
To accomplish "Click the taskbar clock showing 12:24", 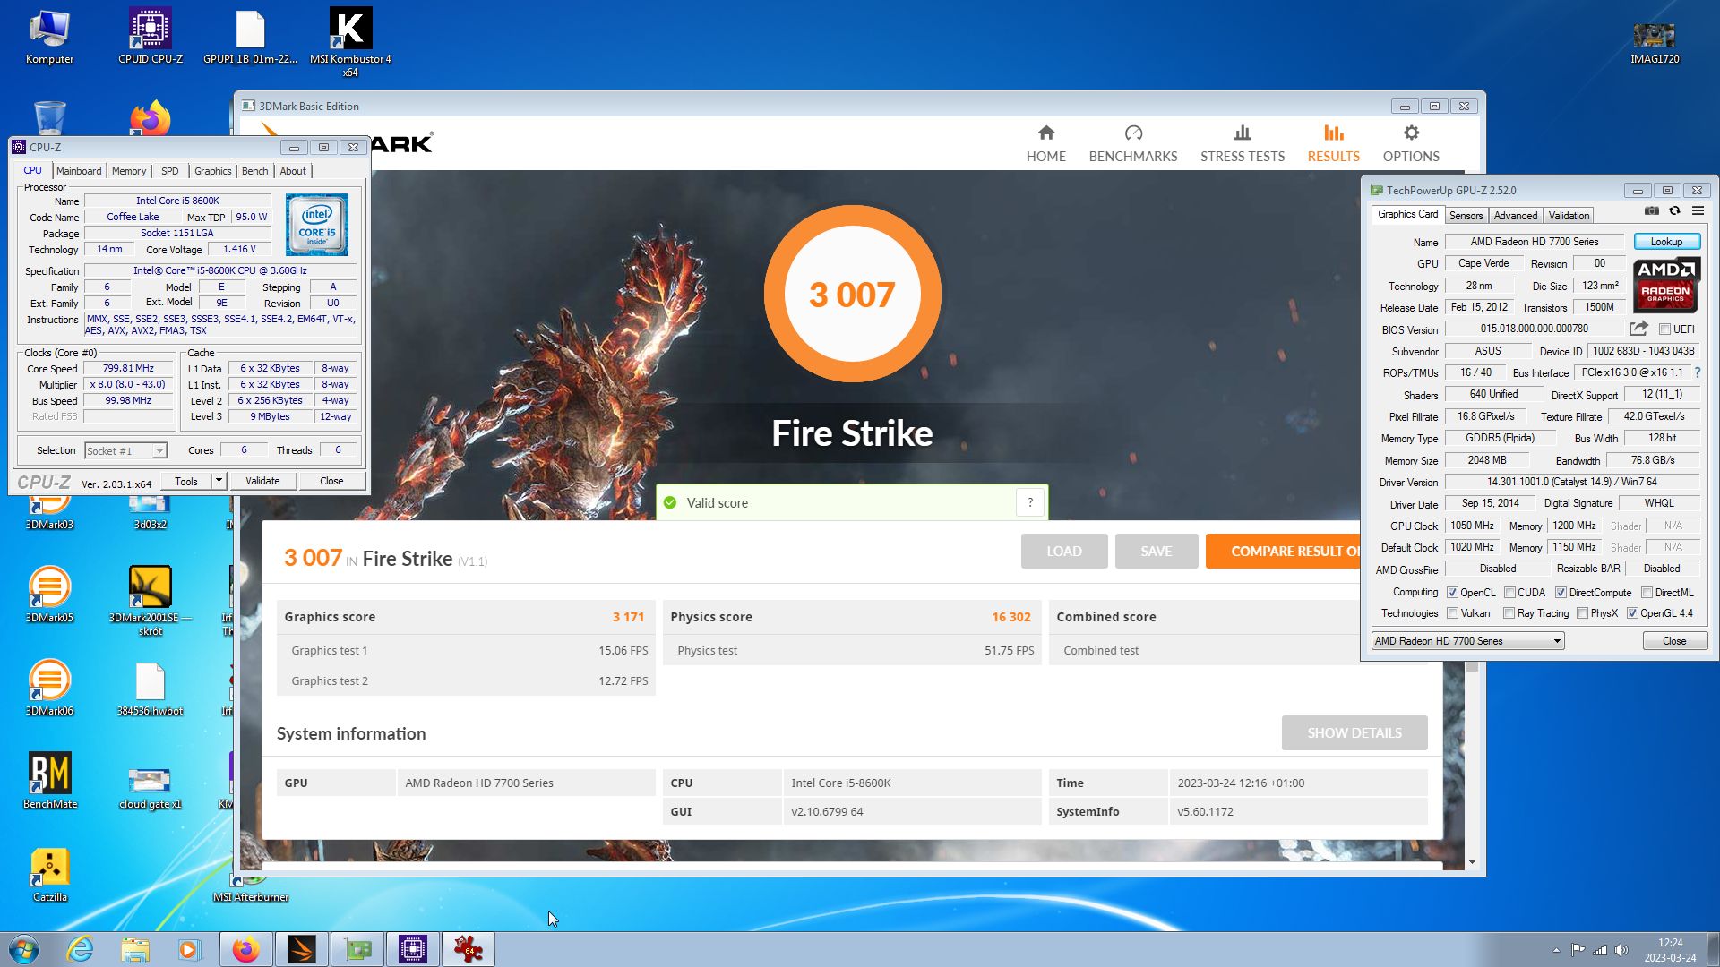I will (1670, 950).
